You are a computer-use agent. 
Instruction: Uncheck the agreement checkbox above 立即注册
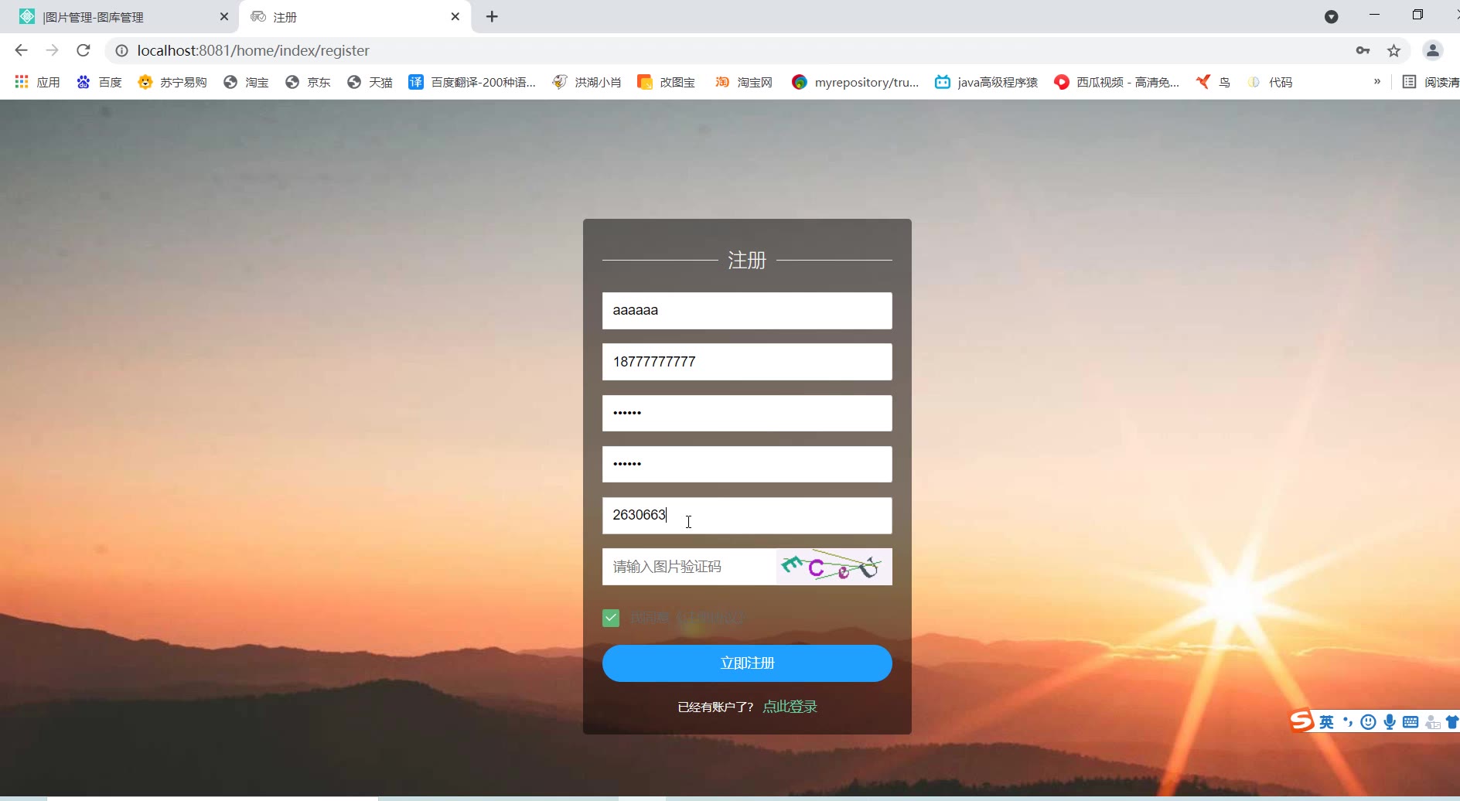(611, 618)
